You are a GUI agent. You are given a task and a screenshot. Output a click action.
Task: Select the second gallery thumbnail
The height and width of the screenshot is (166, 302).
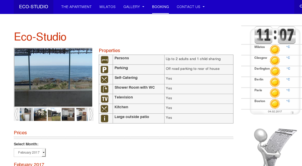click(40, 115)
